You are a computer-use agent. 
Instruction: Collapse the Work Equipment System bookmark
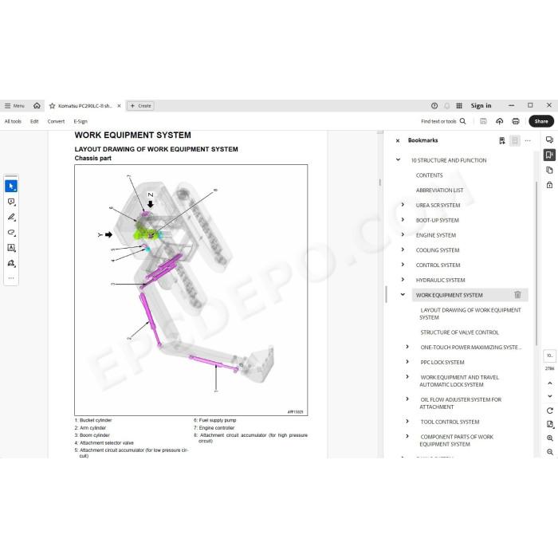tap(403, 294)
